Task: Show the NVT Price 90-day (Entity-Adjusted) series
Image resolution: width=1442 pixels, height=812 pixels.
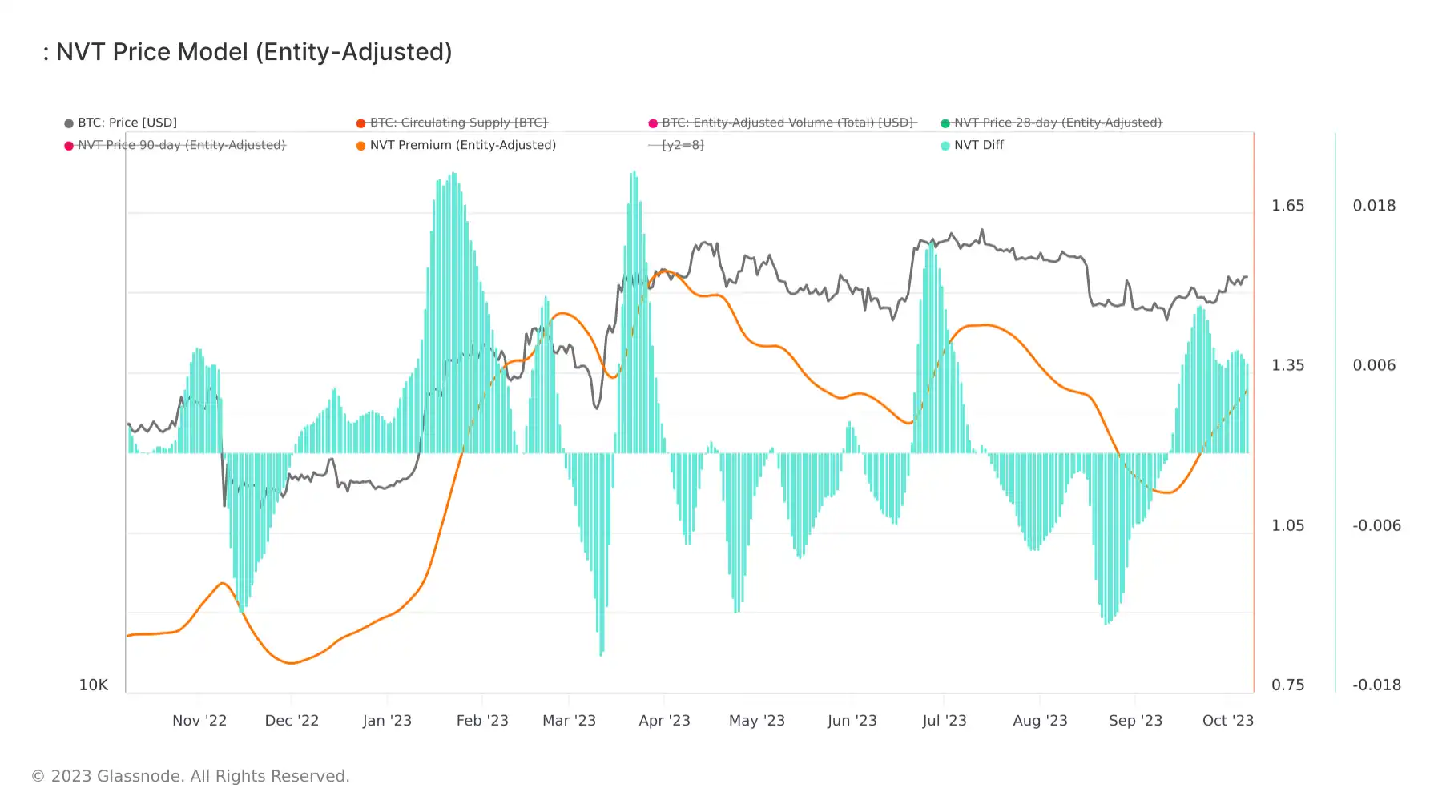Action: tap(181, 145)
